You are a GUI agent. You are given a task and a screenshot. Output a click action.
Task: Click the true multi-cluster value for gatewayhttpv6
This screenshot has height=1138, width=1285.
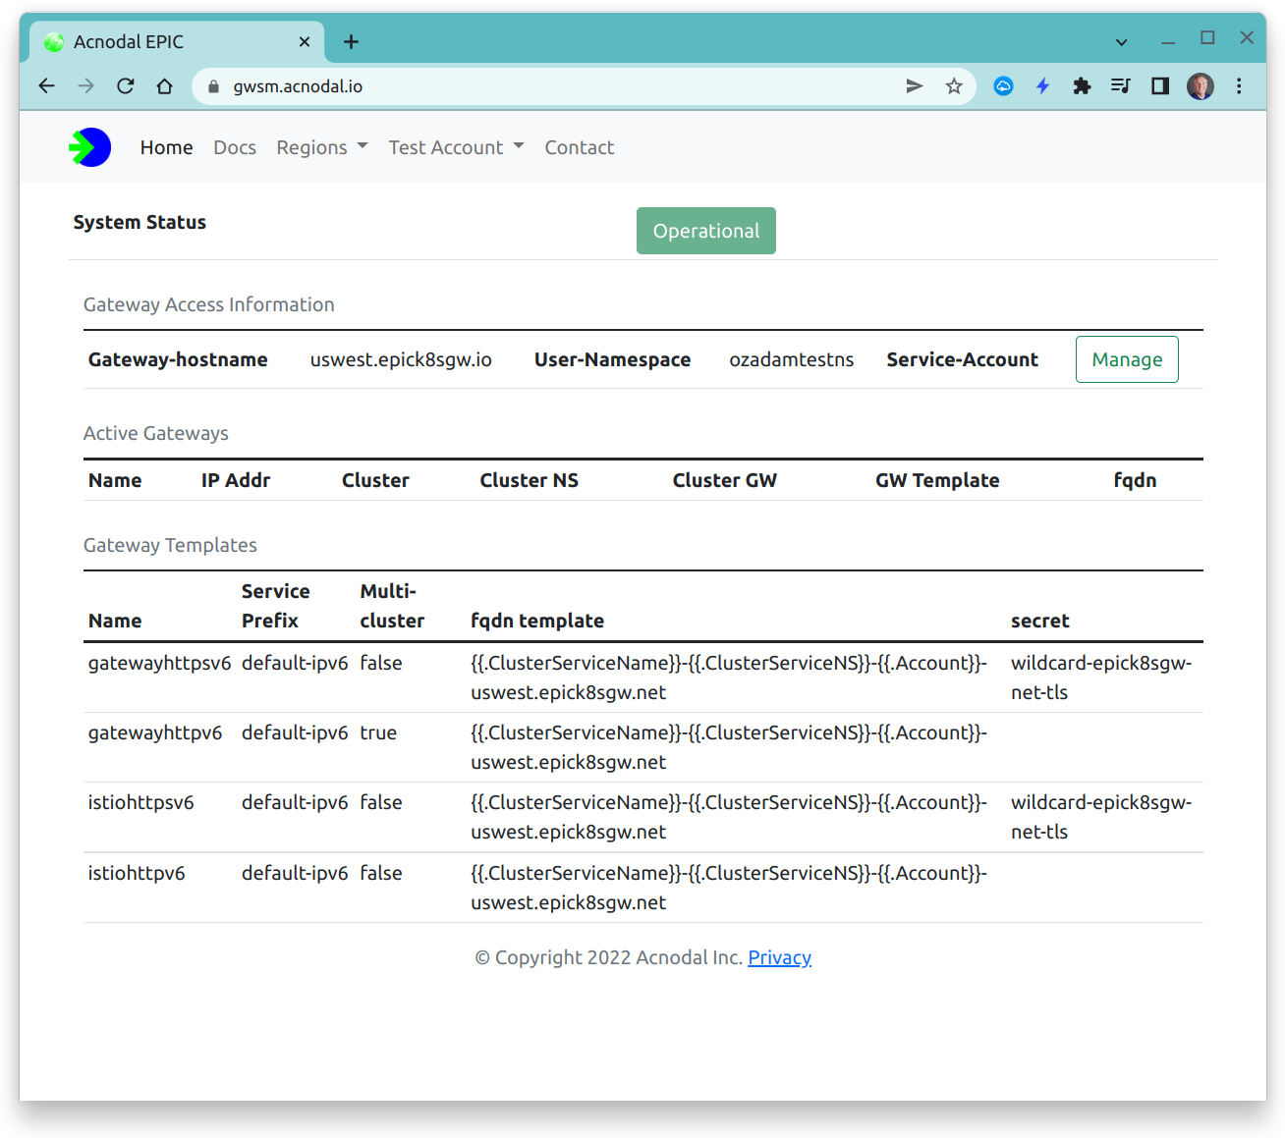pos(378,732)
